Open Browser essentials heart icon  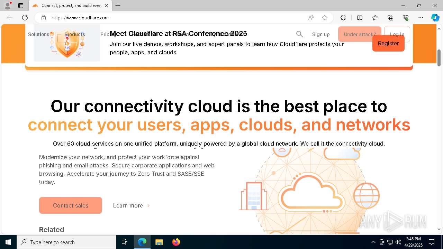pos(406,18)
